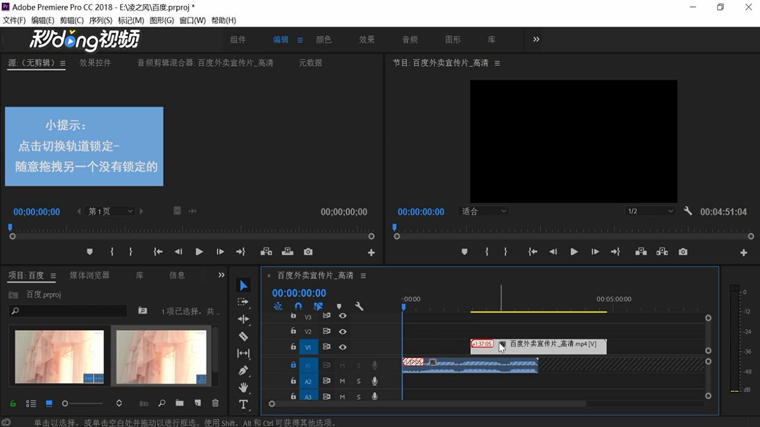
Task: Click Mark Out brace in Program monitor
Action: pyautogui.click(x=505, y=252)
